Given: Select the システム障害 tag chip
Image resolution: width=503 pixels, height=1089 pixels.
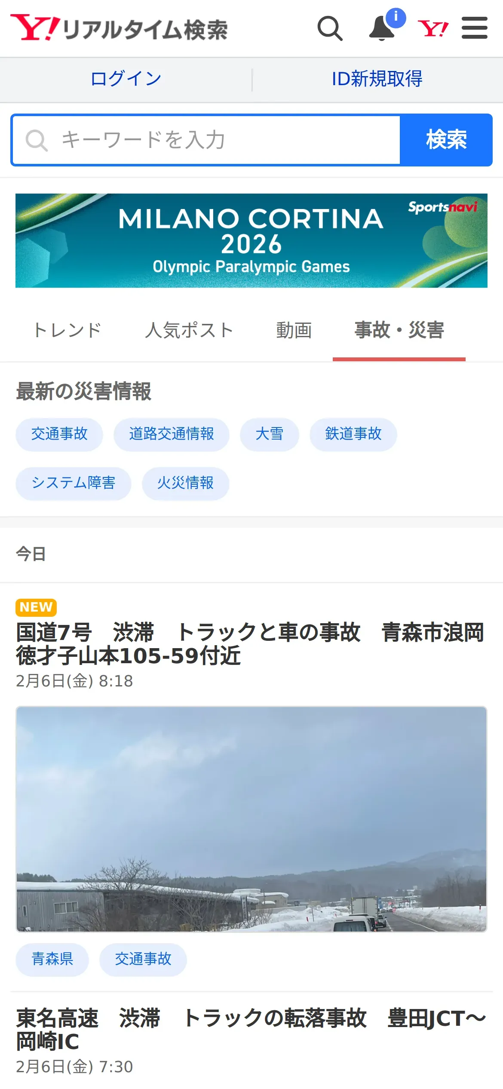Looking at the screenshot, I should [74, 483].
